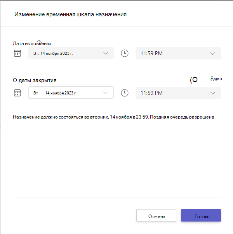Click the close date calendar icon
Screen dimensions: 233x234
[17, 93]
